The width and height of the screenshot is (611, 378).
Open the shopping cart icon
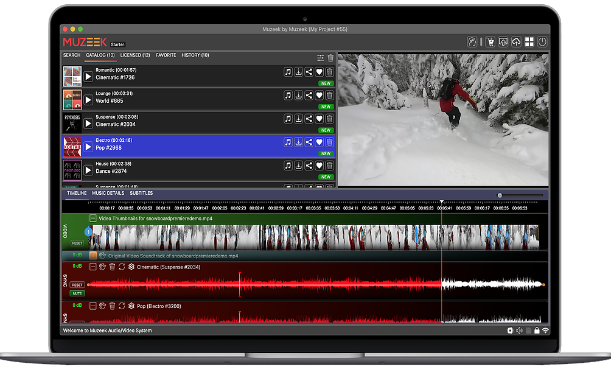point(491,42)
